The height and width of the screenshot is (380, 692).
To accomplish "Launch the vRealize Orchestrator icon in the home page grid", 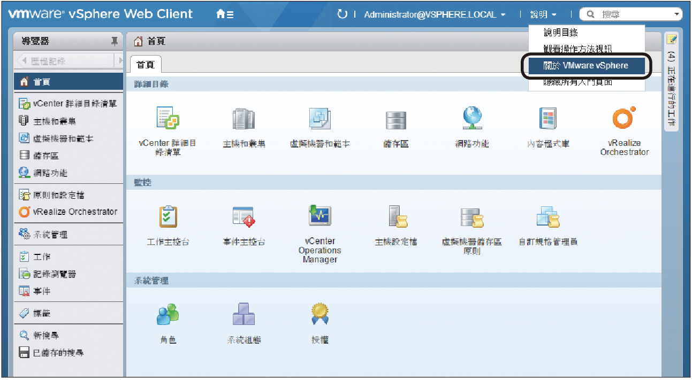I will point(624,118).
